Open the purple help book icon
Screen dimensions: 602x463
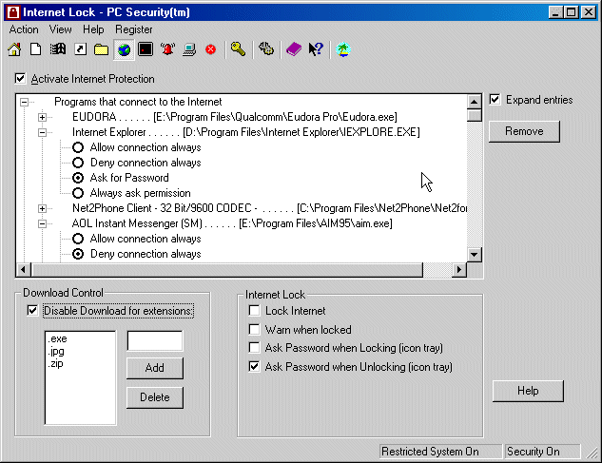(294, 49)
